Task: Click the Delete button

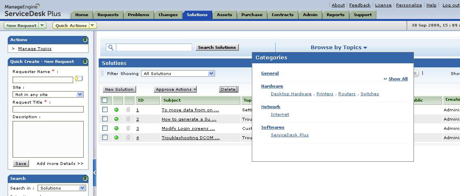Action: 228,90
